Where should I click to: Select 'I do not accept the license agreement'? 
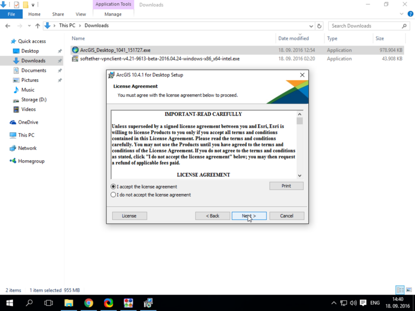coord(113,195)
